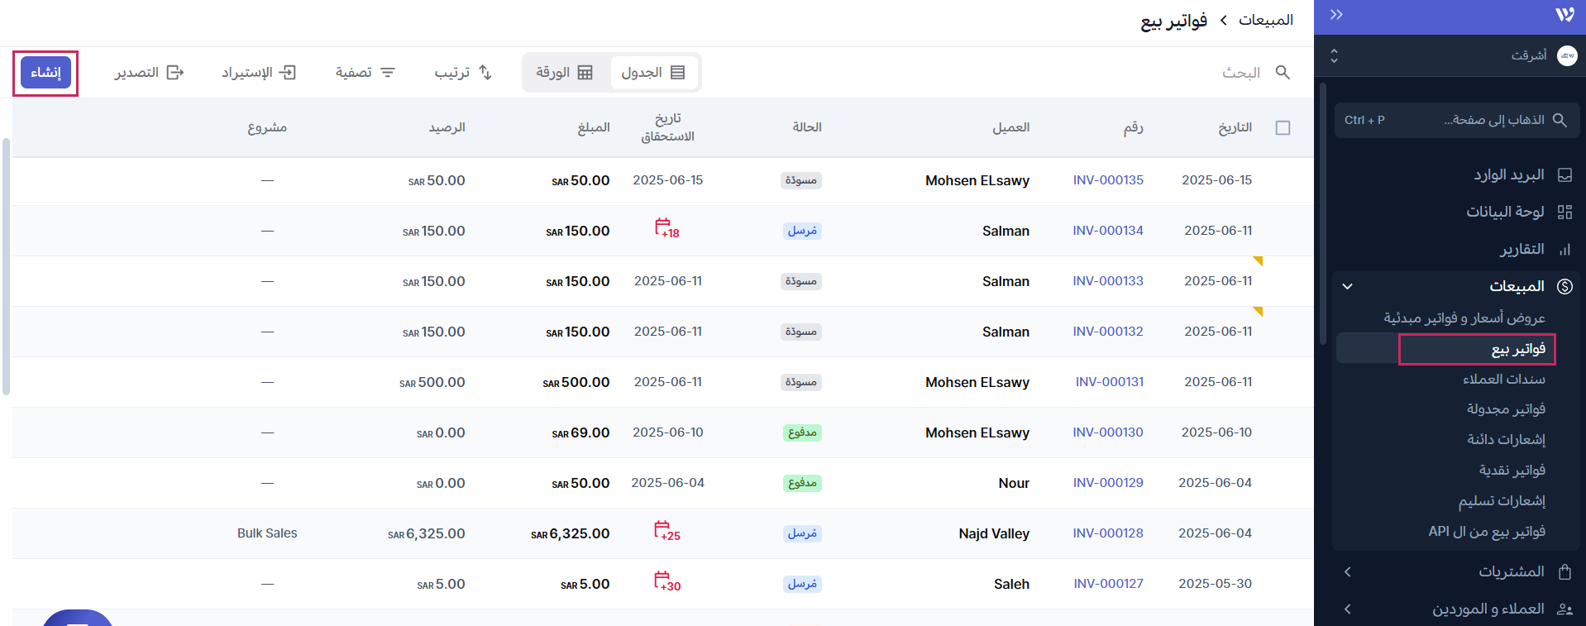Switch to sheet view (الورقة)
Image resolution: width=1586 pixels, height=626 pixels.
point(565,73)
